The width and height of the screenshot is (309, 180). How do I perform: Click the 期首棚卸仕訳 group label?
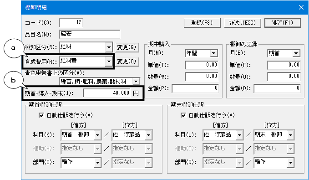[x=46, y=105]
